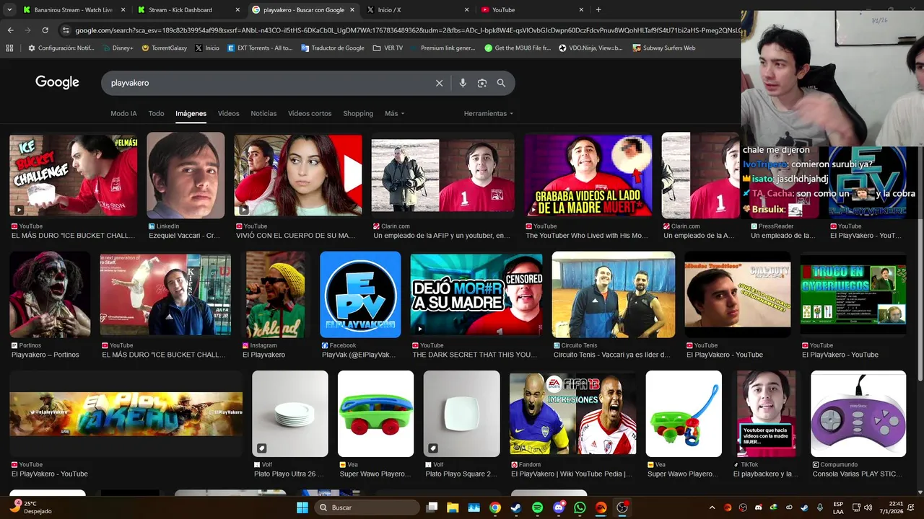Viewport: 924px width, 519px height.
Task: Open the Configuración: Notif... bookmark
Action: [x=61, y=48]
